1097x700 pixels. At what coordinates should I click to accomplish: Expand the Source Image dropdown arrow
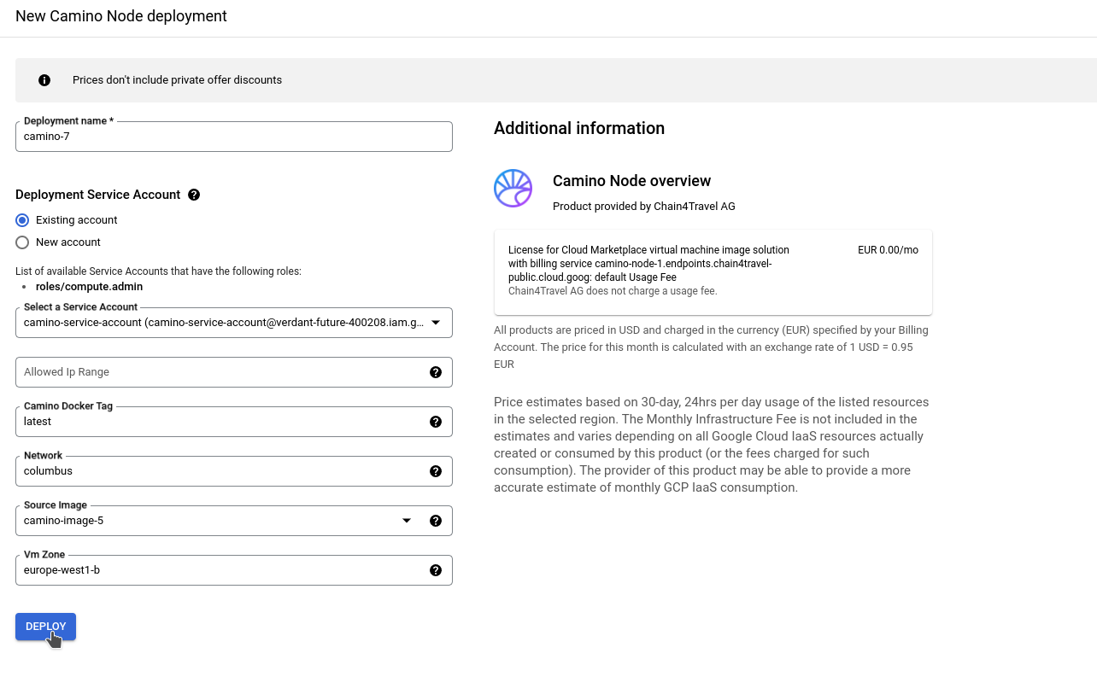pyautogui.click(x=407, y=521)
